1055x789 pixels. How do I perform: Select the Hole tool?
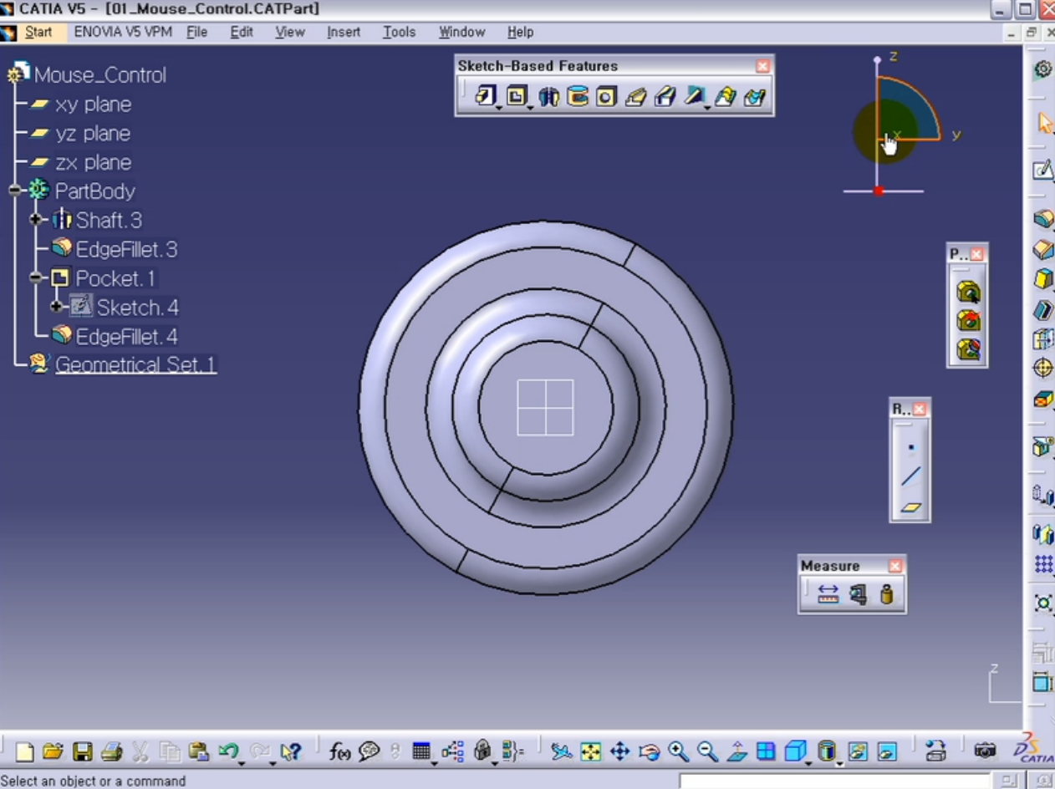607,97
